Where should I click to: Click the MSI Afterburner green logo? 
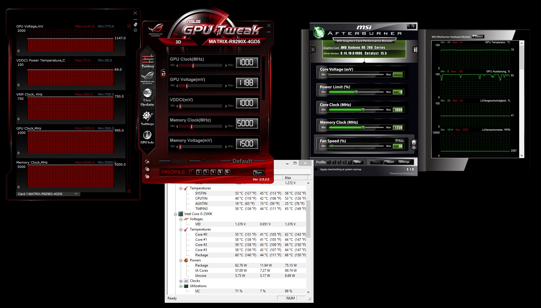pyautogui.click(x=318, y=32)
